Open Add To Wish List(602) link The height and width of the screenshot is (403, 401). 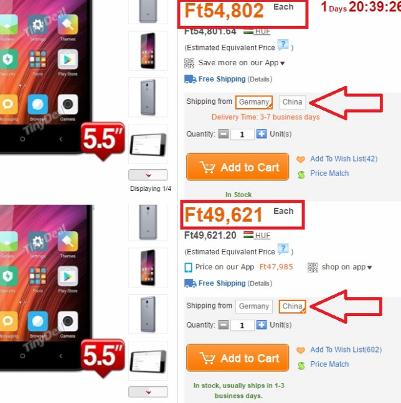pyautogui.click(x=346, y=350)
